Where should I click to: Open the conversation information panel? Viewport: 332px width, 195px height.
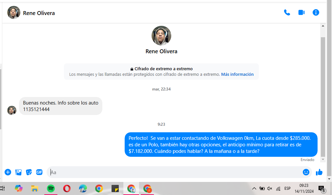point(316,13)
